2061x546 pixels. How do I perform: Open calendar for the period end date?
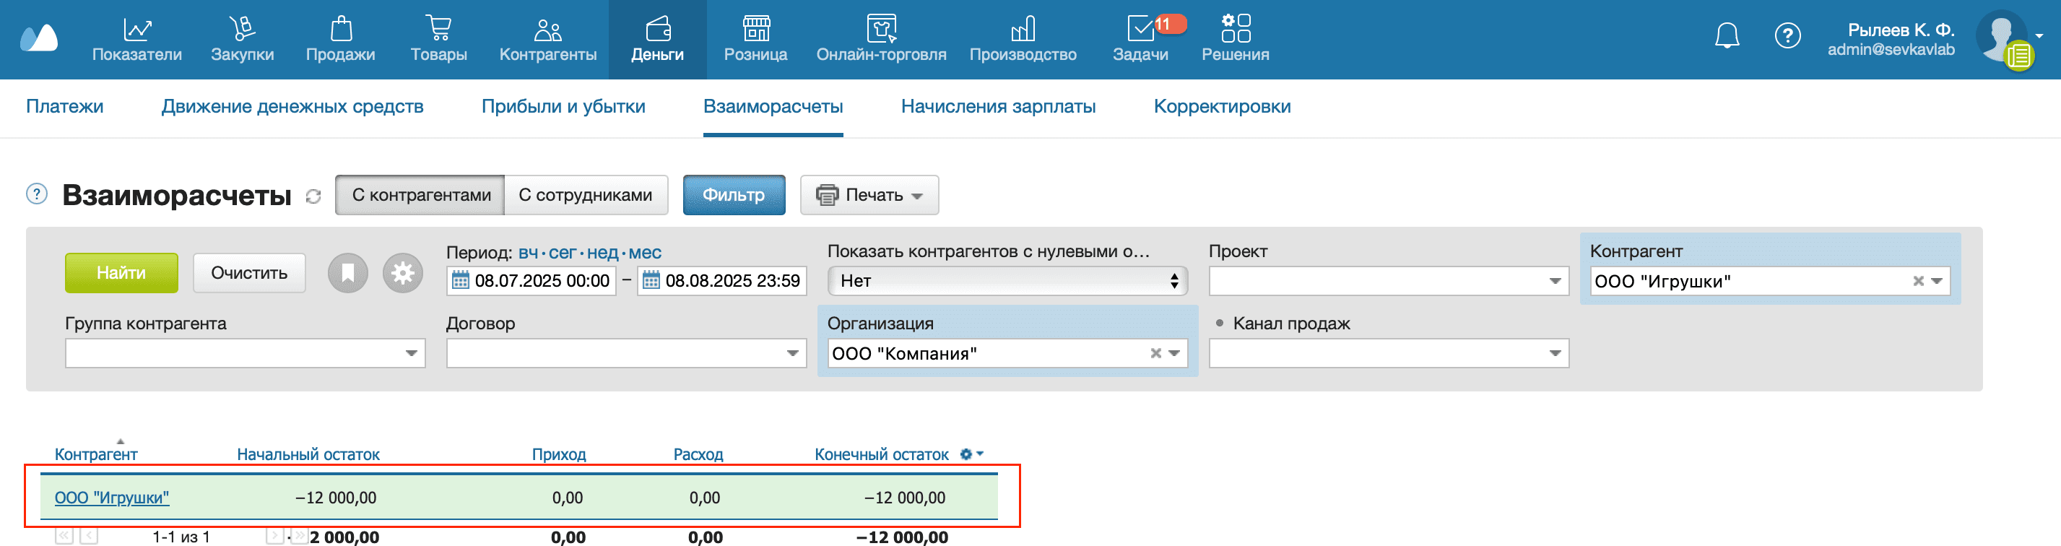[651, 281]
